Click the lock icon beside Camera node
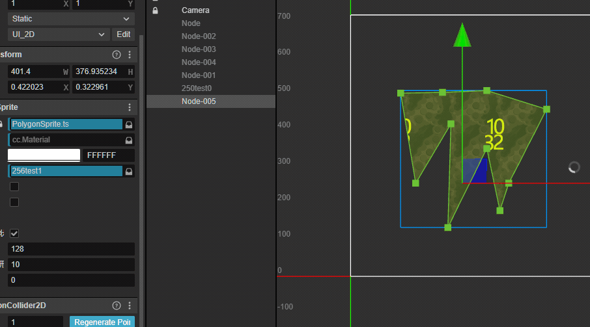 [155, 10]
